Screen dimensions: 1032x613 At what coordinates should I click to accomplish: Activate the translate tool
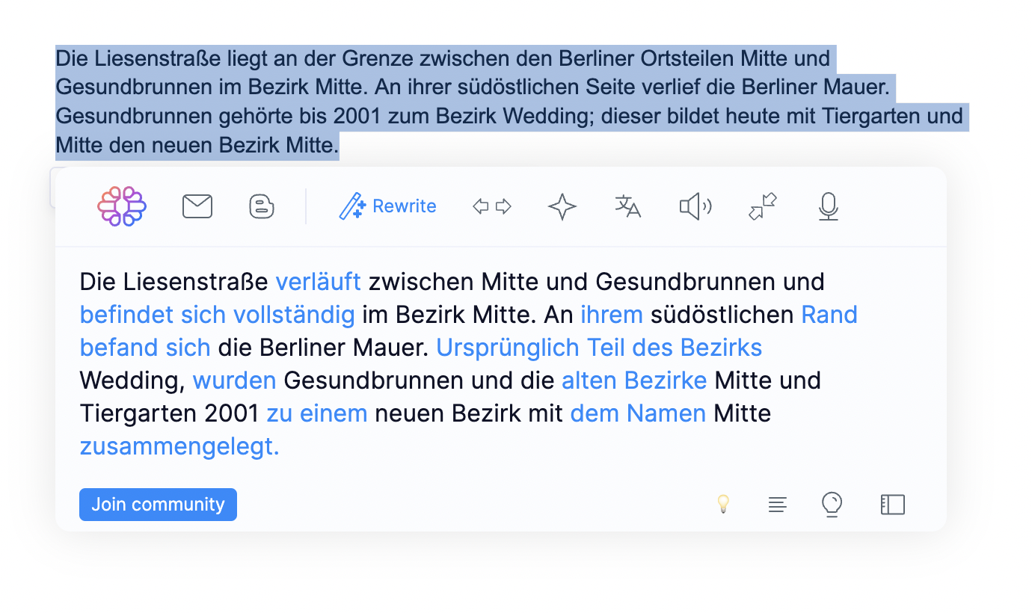[627, 206]
